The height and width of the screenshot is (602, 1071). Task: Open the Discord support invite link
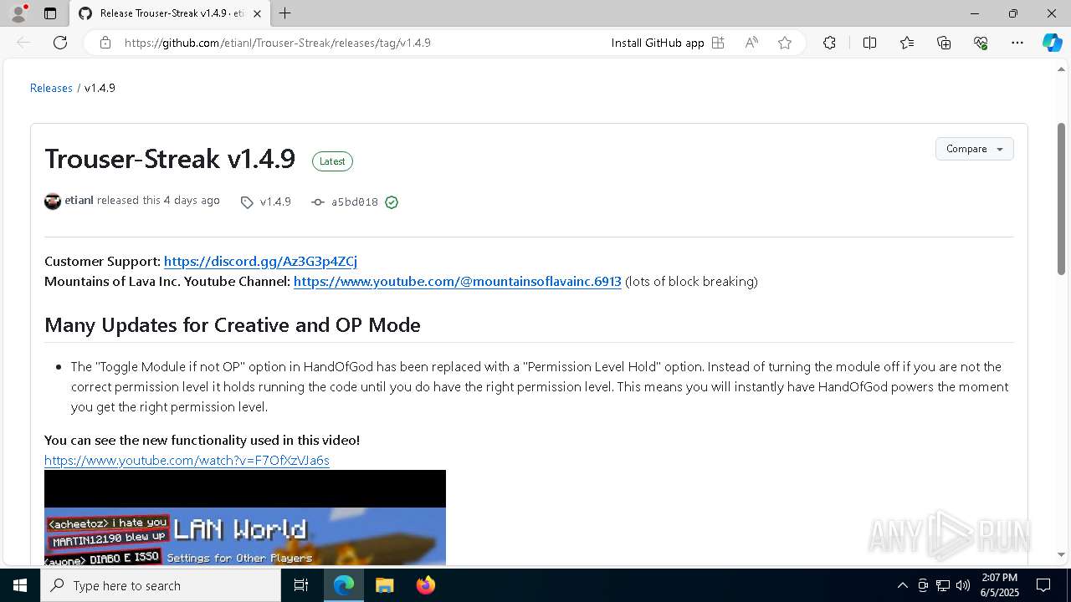[x=260, y=262]
